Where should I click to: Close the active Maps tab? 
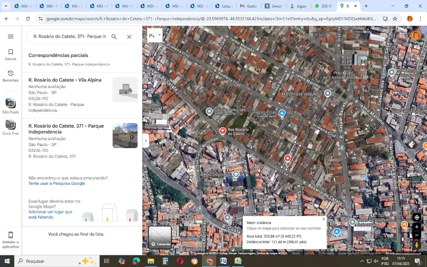tap(355, 6)
